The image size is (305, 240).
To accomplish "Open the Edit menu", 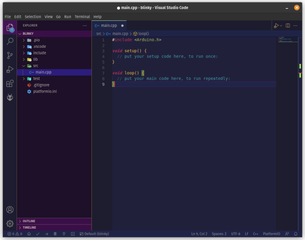I will (18, 17).
